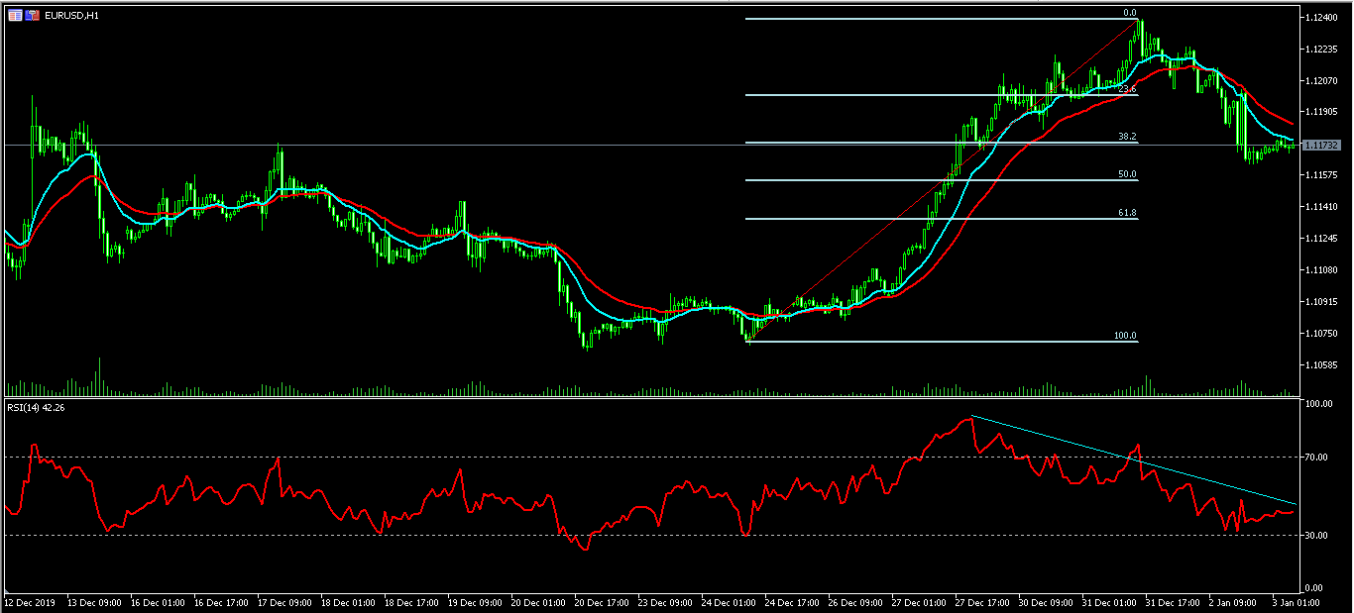This screenshot has width=1354, height=613.
Task: Click the Fibonacci 100.0 level label
Action: (x=1125, y=336)
